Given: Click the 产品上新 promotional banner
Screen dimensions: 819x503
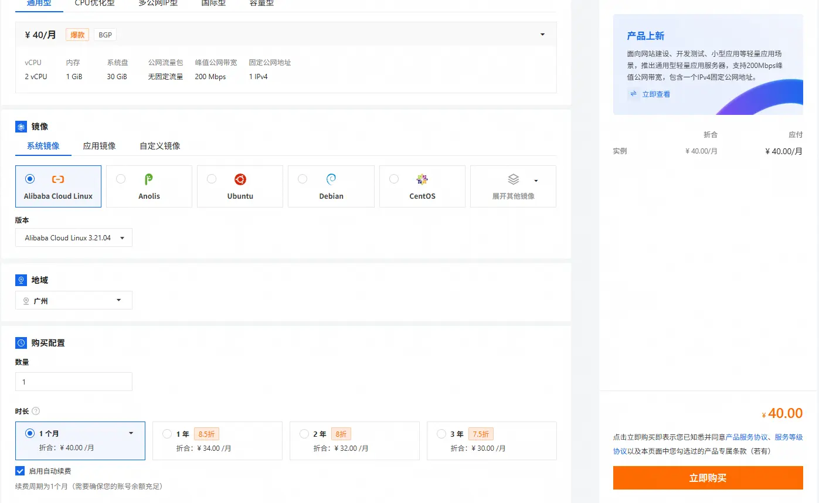Looking at the screenshot, I should (x=708, y=64).
